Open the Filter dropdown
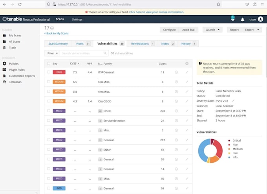 click(x=52, y=53)
